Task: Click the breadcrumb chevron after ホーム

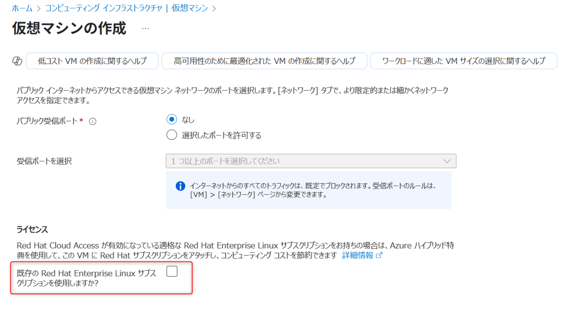Action: [38, 8]
